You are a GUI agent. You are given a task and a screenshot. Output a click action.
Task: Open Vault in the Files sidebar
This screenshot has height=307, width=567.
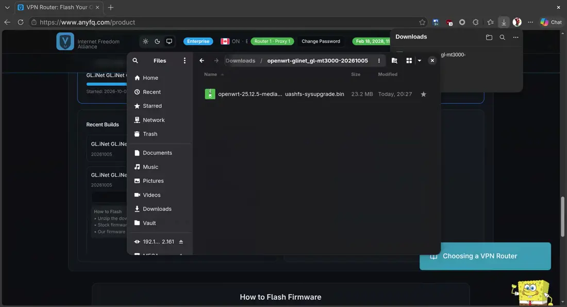[159, 223]
